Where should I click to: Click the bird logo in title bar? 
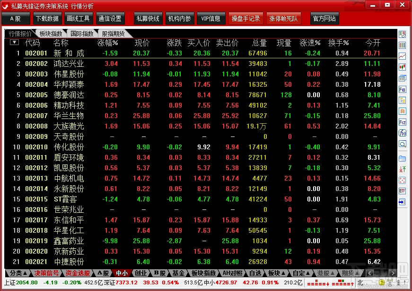click(x=5, y=6)
